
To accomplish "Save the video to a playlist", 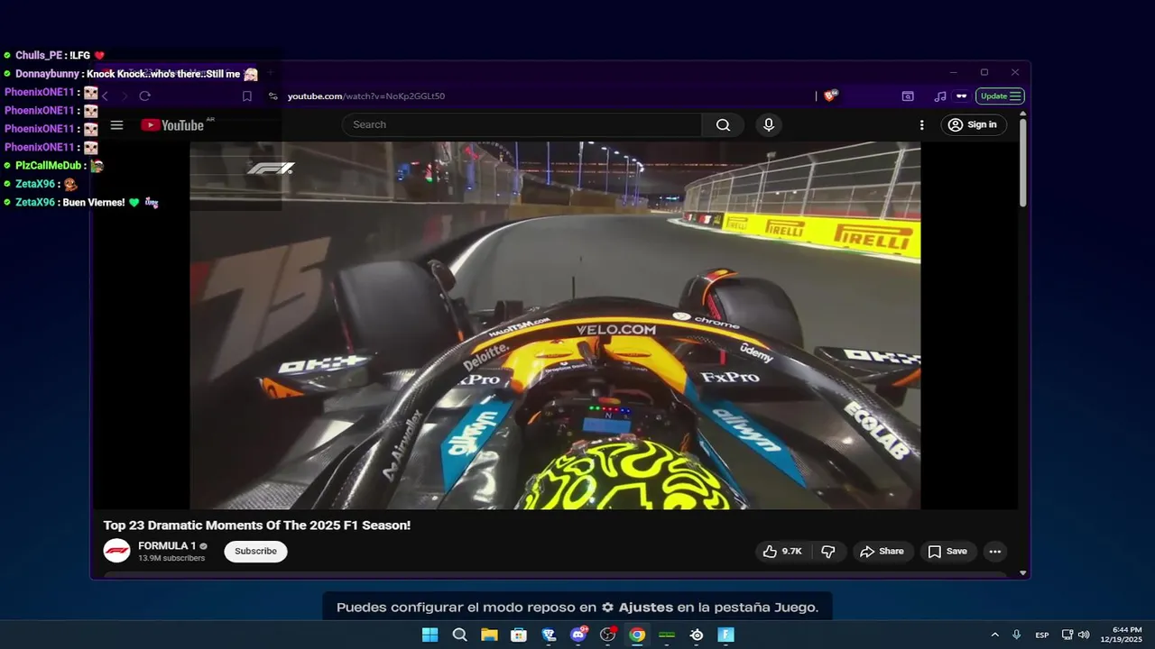I will pos(947,552).
